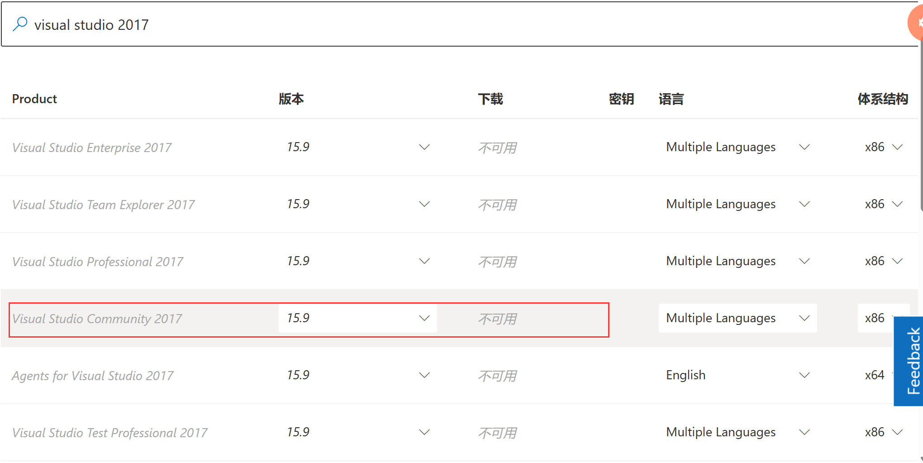
Task: Select product Visual Studio Test Professional 2017
Action: pyautogui.click(x=109, y=433)
